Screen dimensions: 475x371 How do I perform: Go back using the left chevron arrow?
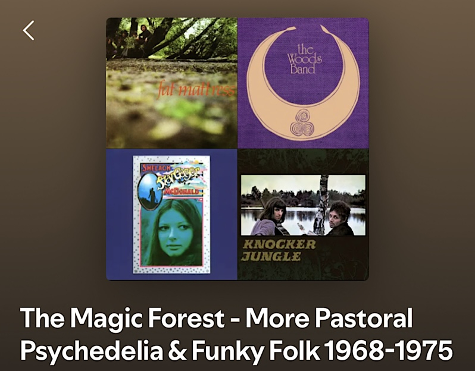pos(29,30)
